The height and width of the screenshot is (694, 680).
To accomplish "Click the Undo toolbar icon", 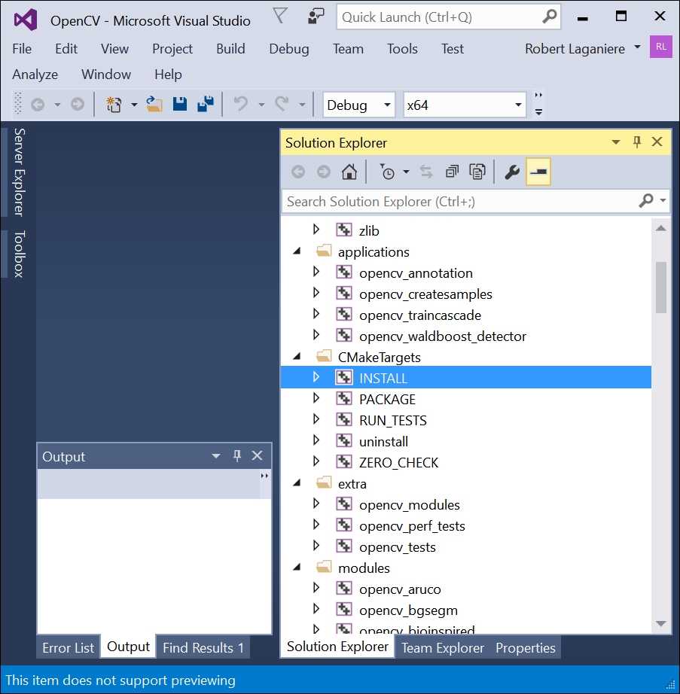I will (240, 105).
